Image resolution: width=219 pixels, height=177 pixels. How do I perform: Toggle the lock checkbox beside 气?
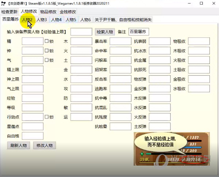(x=46, y=60)
